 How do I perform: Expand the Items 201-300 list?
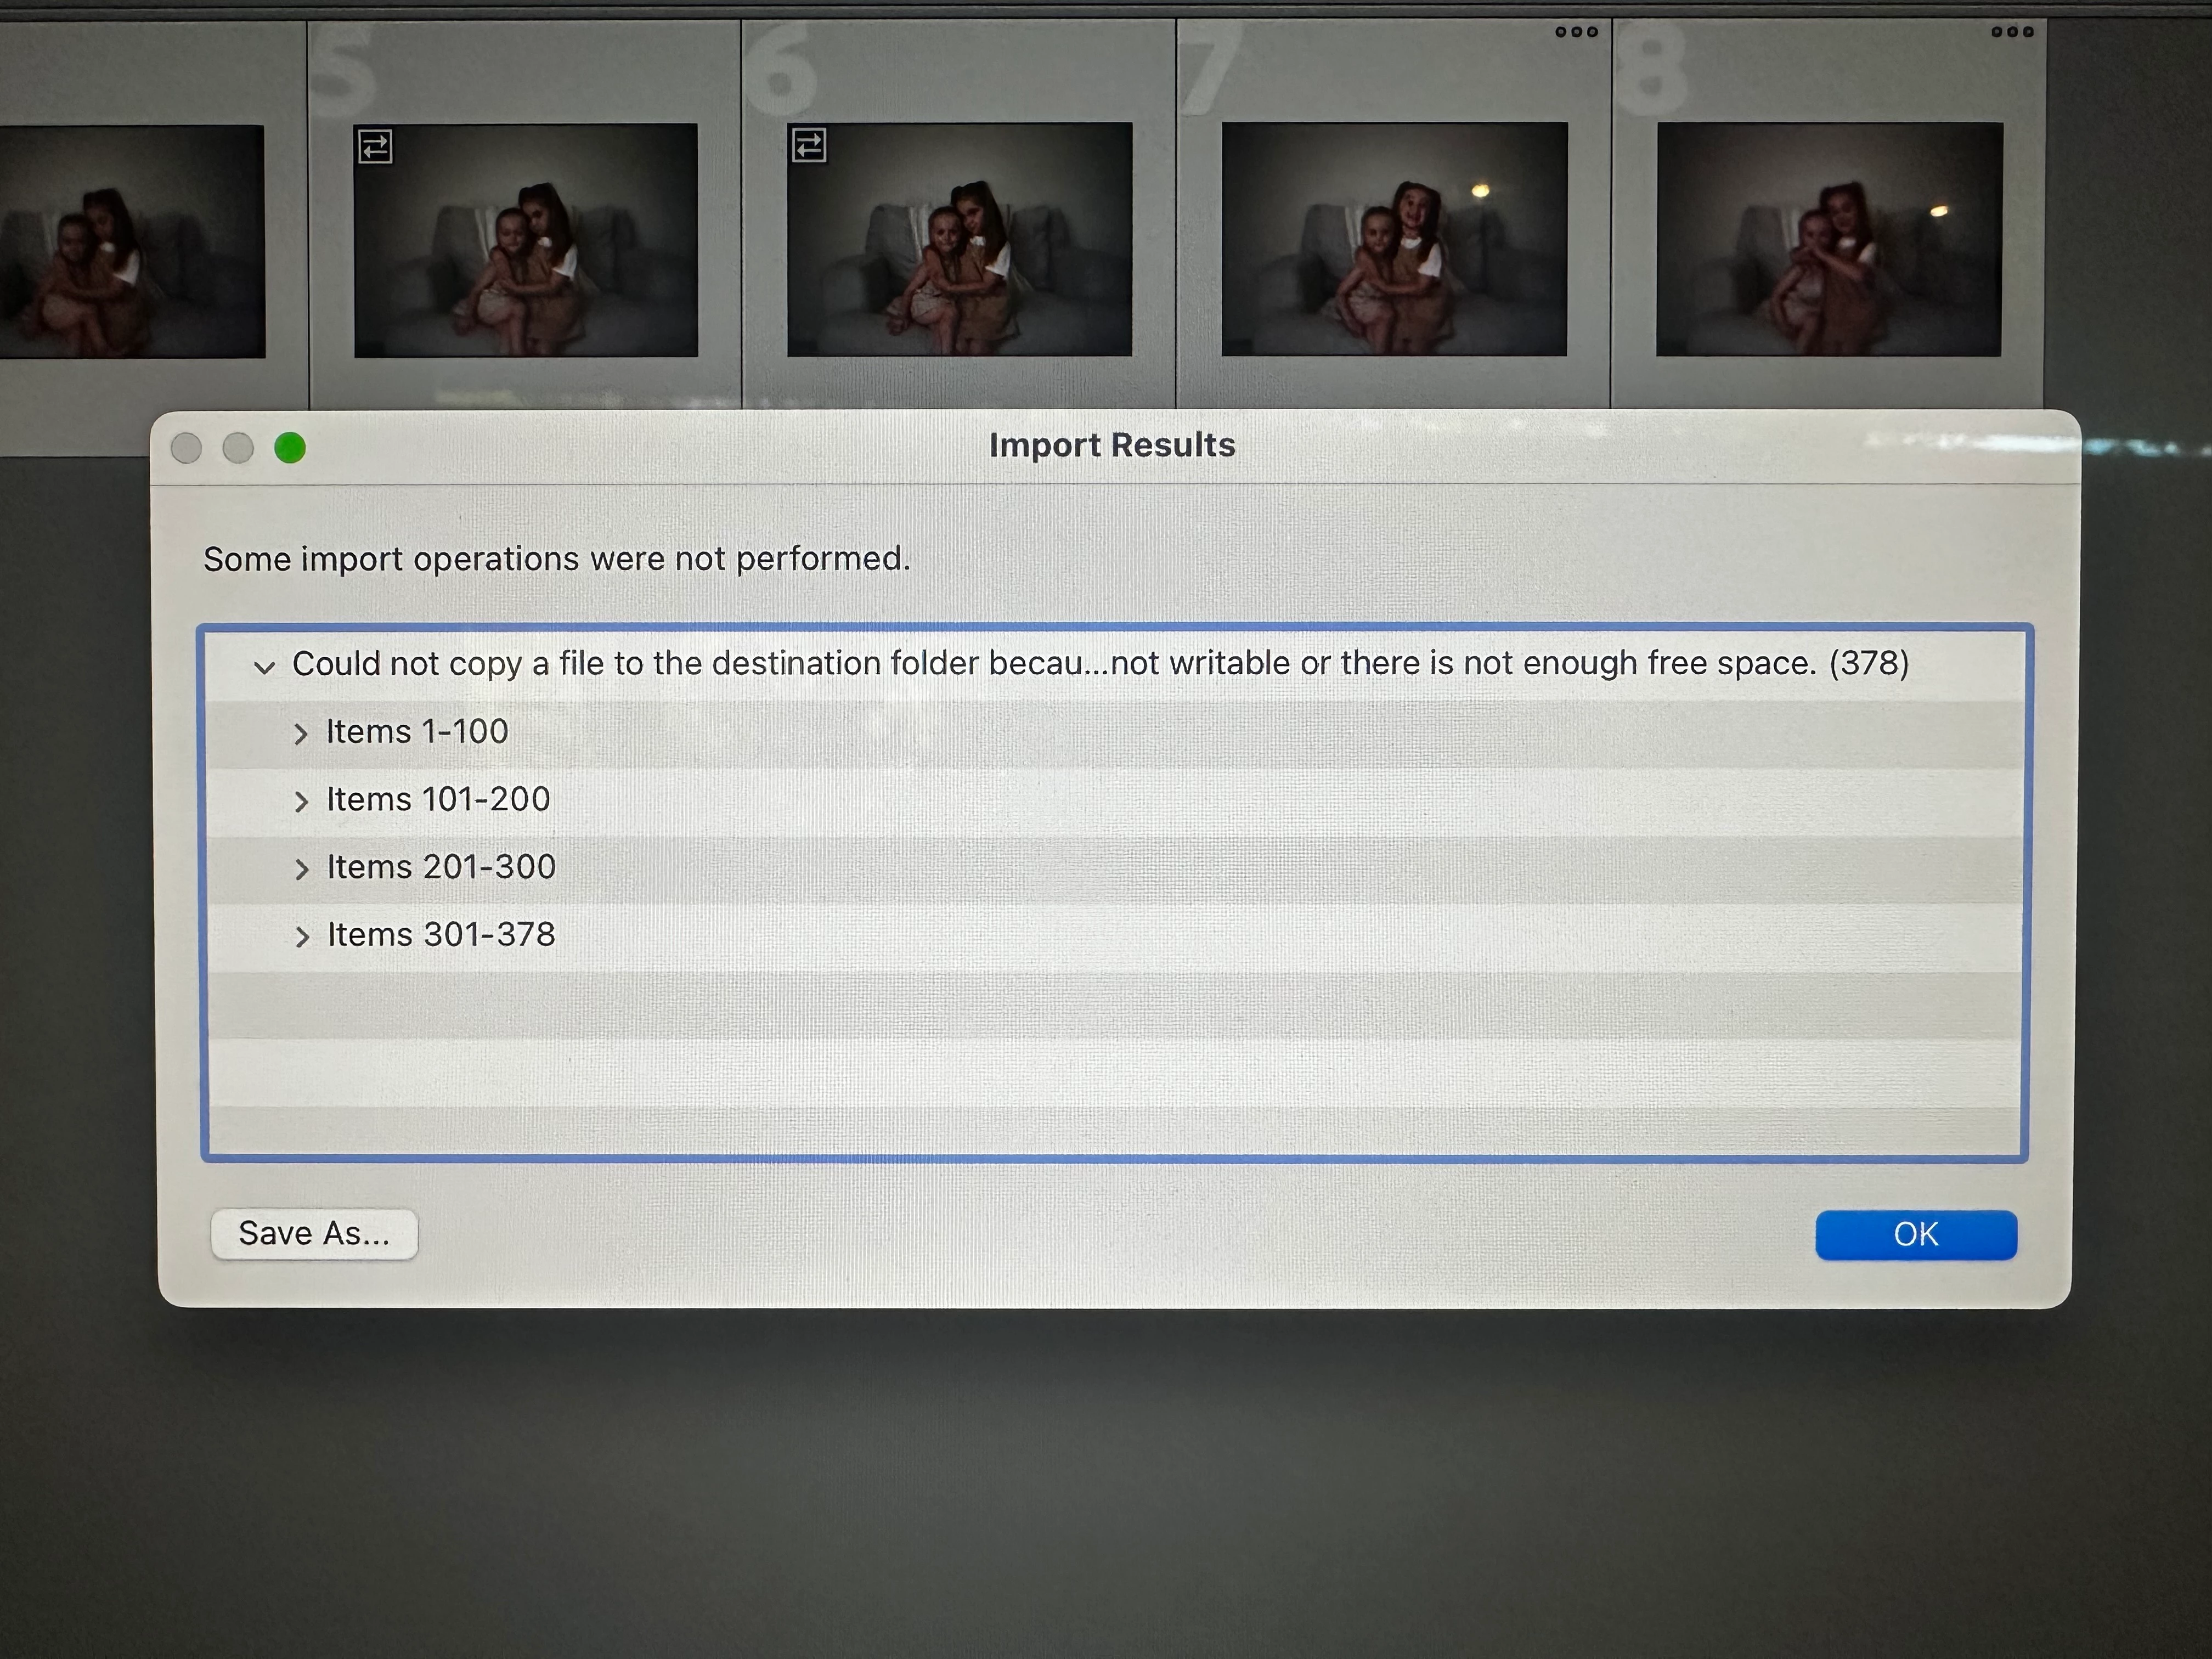point(301,869)
